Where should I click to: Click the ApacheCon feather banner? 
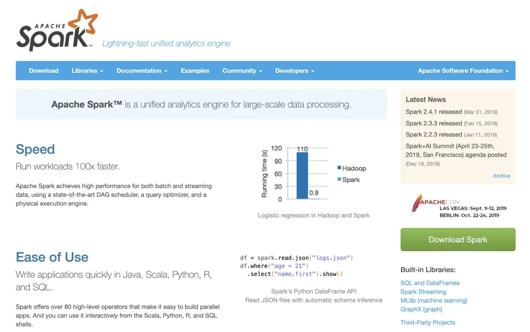458,206
